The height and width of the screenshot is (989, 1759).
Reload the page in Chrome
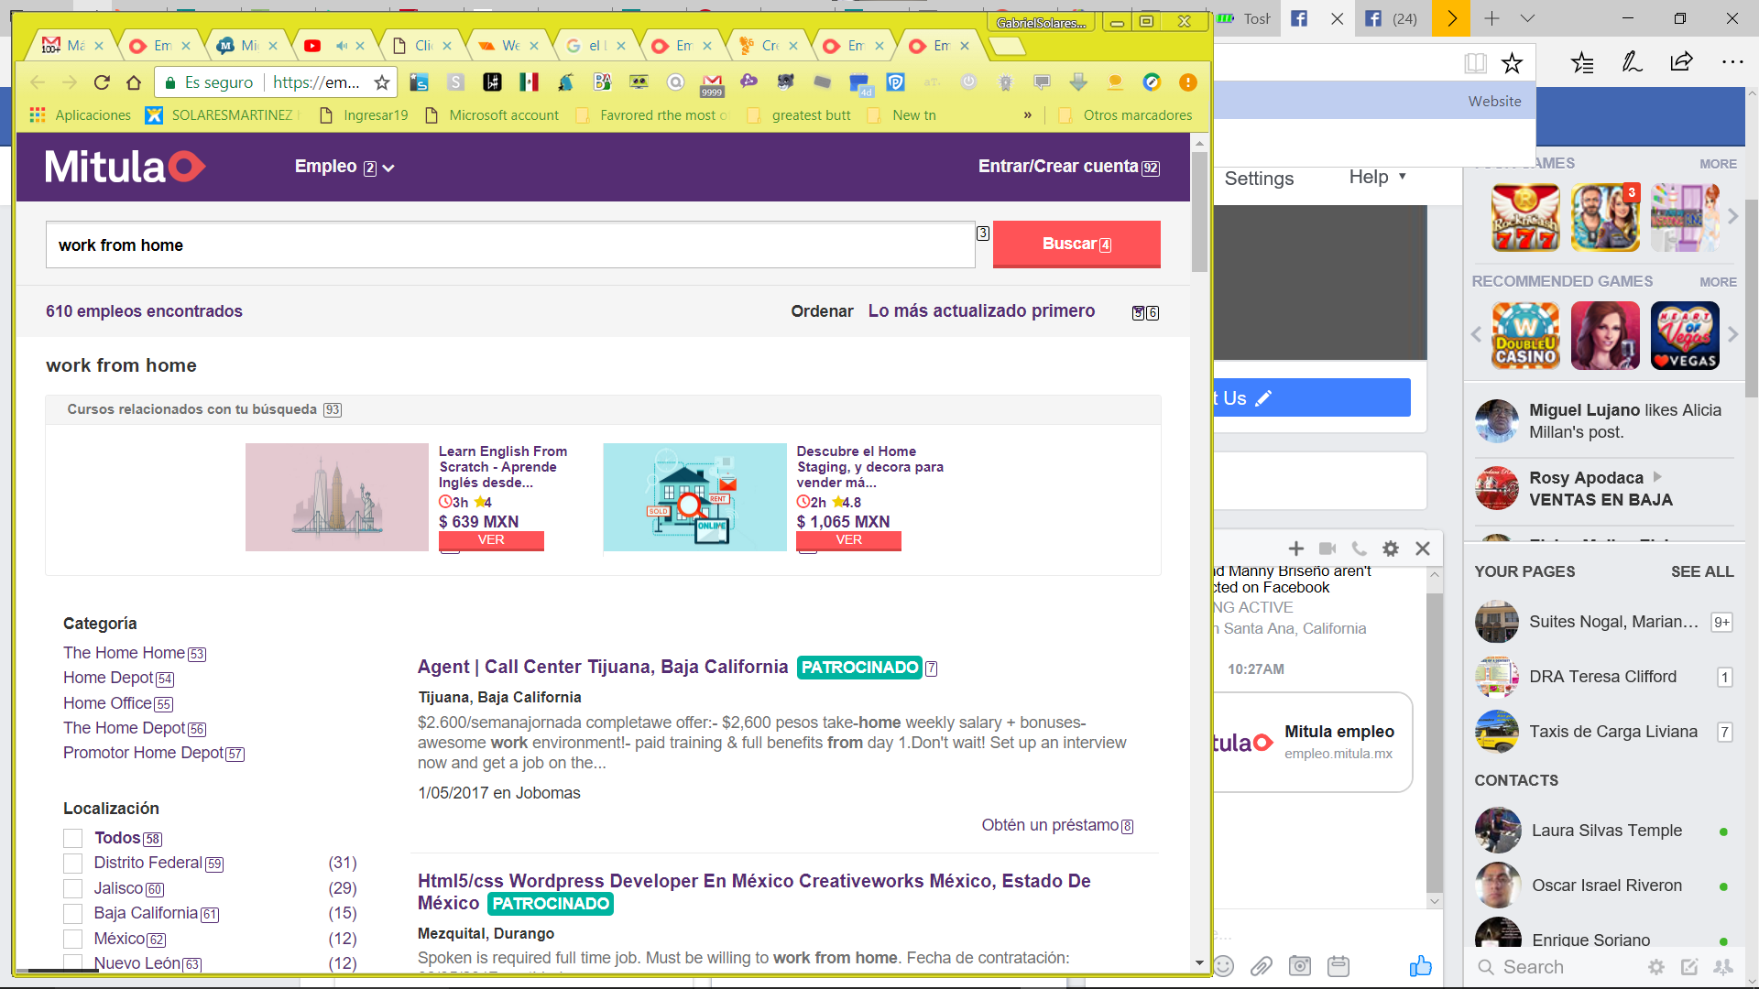(x=102, y=82)
